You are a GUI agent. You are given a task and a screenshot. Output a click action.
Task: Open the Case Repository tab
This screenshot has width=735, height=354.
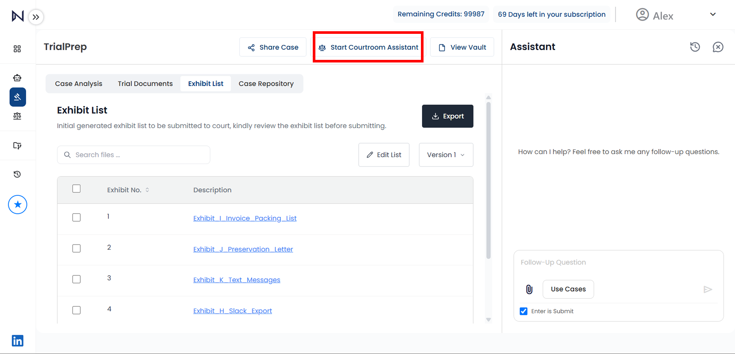coord(266,84)
